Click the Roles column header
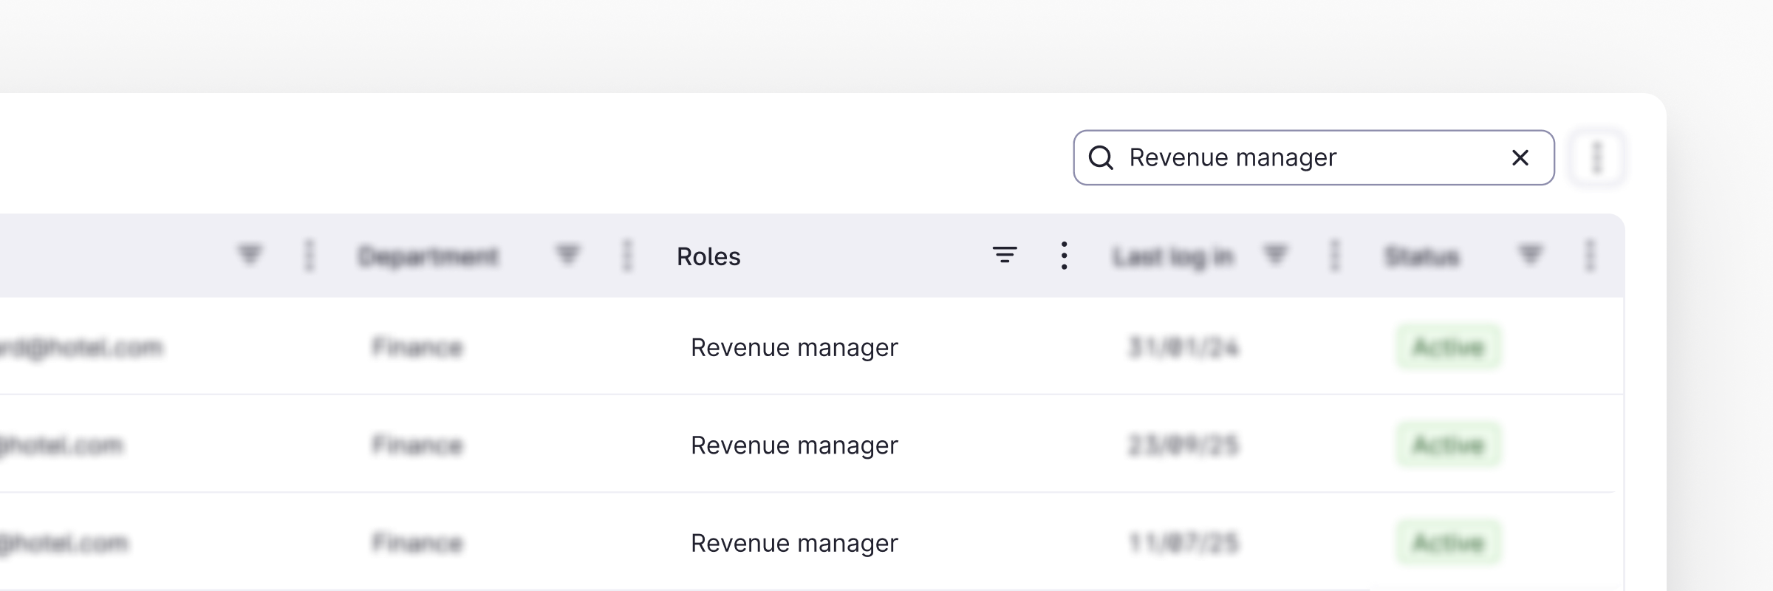 [708, 256]
